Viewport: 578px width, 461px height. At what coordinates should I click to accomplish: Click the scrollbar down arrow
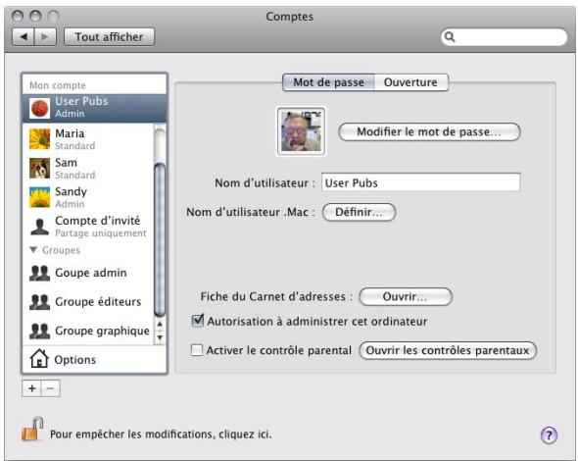[160, 337]
